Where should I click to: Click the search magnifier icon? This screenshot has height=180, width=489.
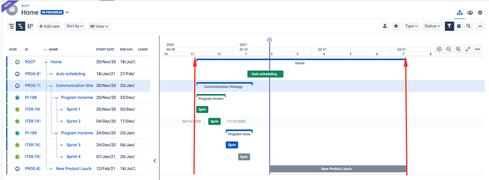point(468,26)
